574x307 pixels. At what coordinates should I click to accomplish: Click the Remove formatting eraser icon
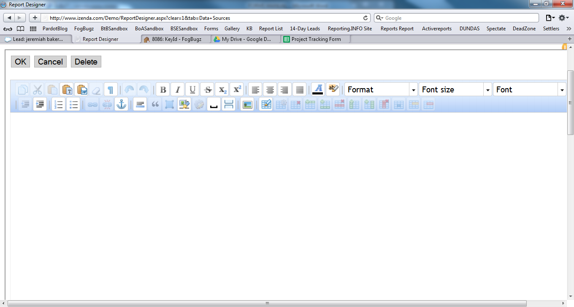pos(96,89)
